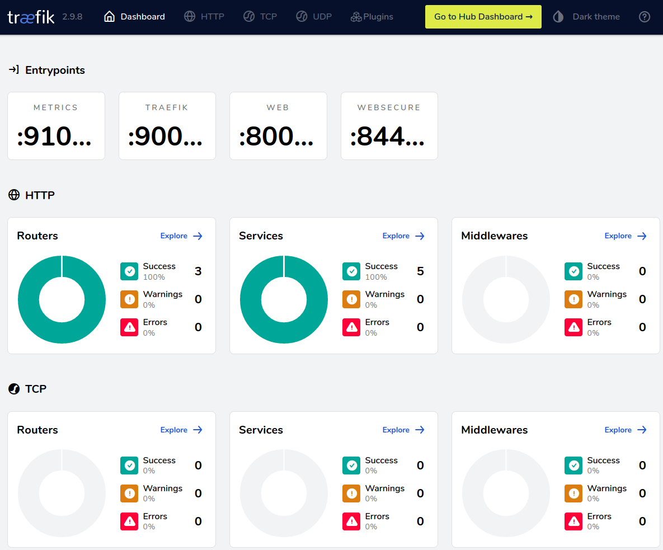Click the HTTP section globe icon

coord(14,195)
